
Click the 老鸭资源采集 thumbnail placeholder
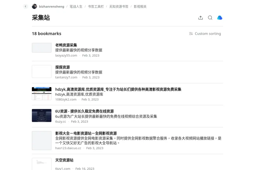tap(42, 48)
